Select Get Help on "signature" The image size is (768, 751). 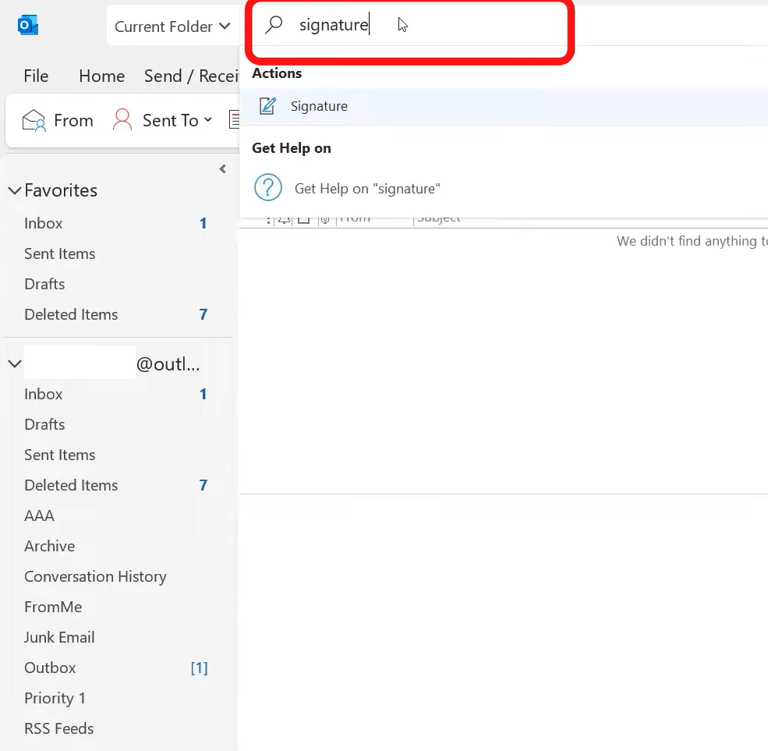click(504, 188)
